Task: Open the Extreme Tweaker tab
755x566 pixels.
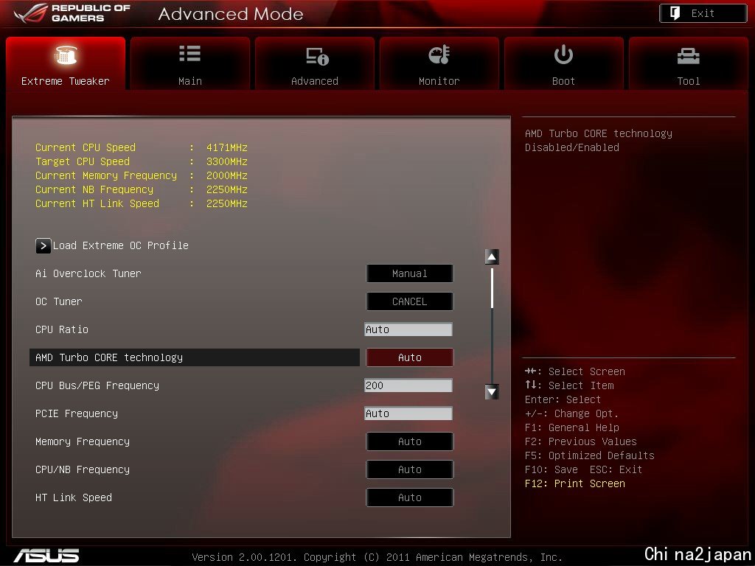Action: [66, 63]
